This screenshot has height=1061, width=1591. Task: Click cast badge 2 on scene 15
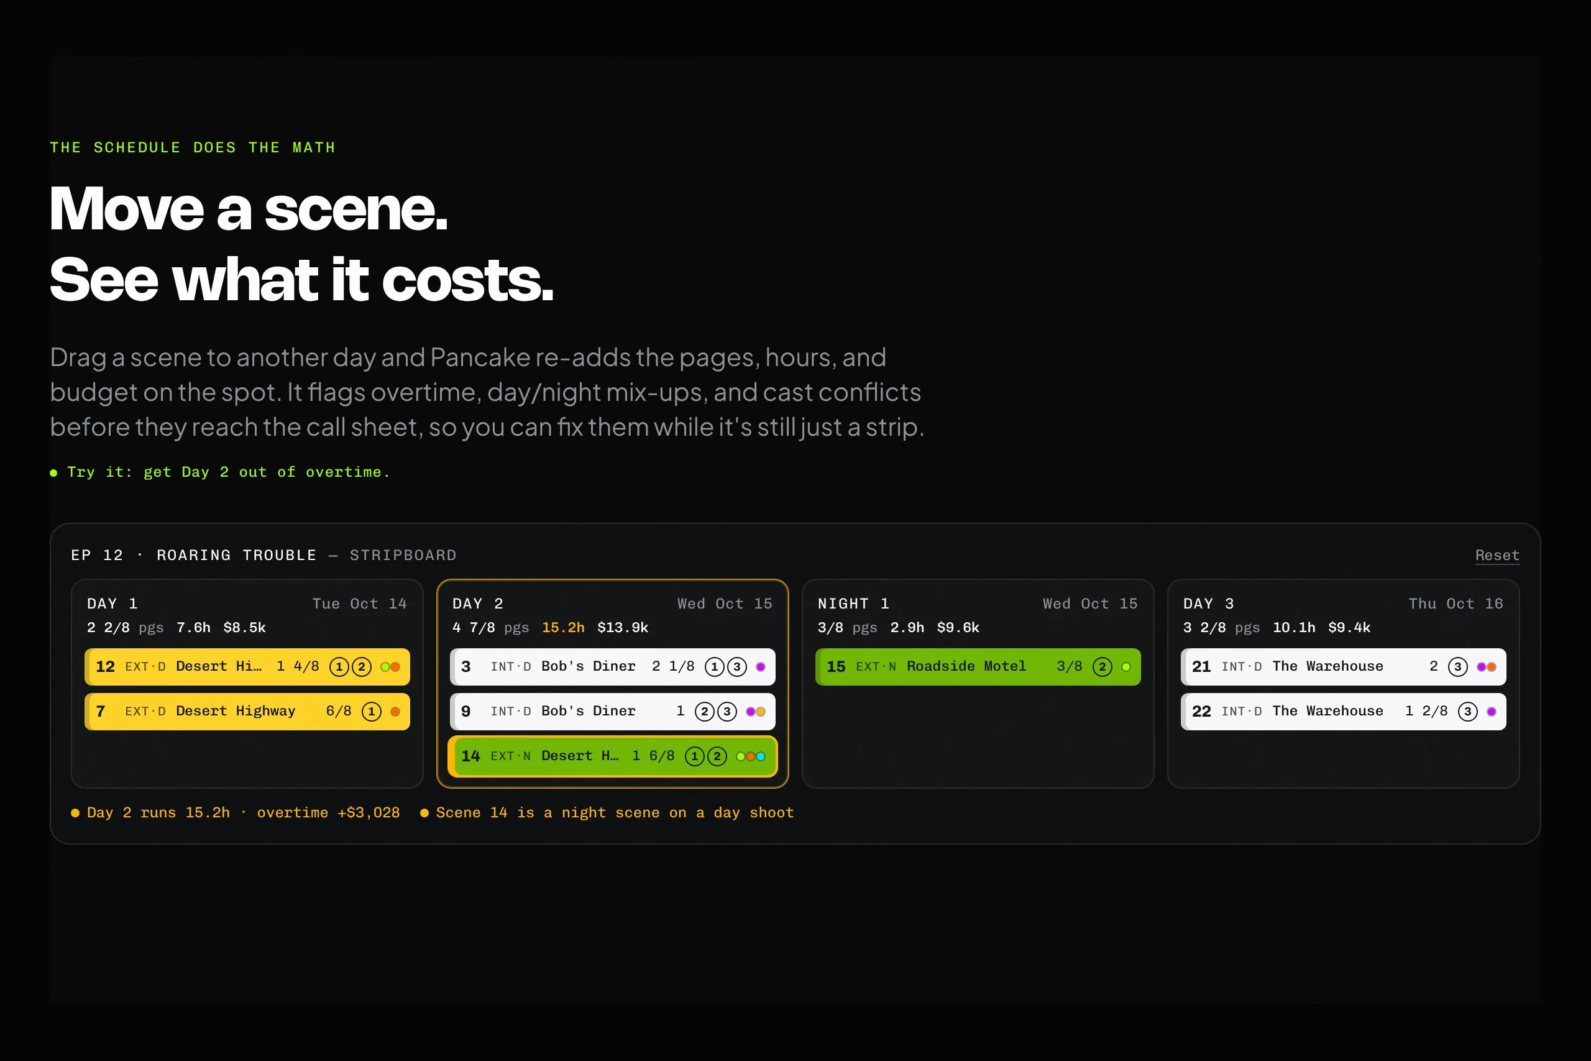pos(1102,667)
